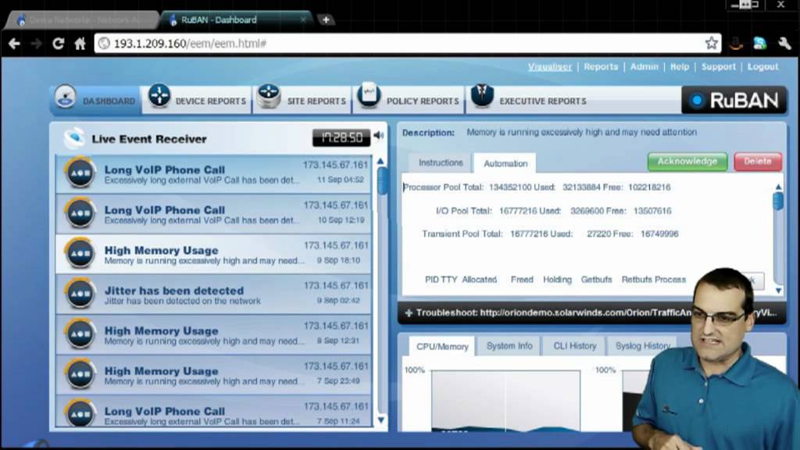800x450 pixels.
Task: Open the CPU/Memory tab
Action: coord(442,346)
